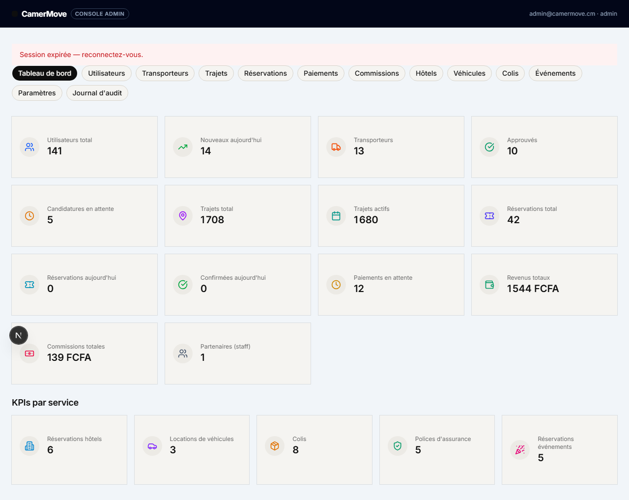Screen dimensions: 629x500
Task: Click the wallet icon in Revenus totaux card
Action: 489,285
